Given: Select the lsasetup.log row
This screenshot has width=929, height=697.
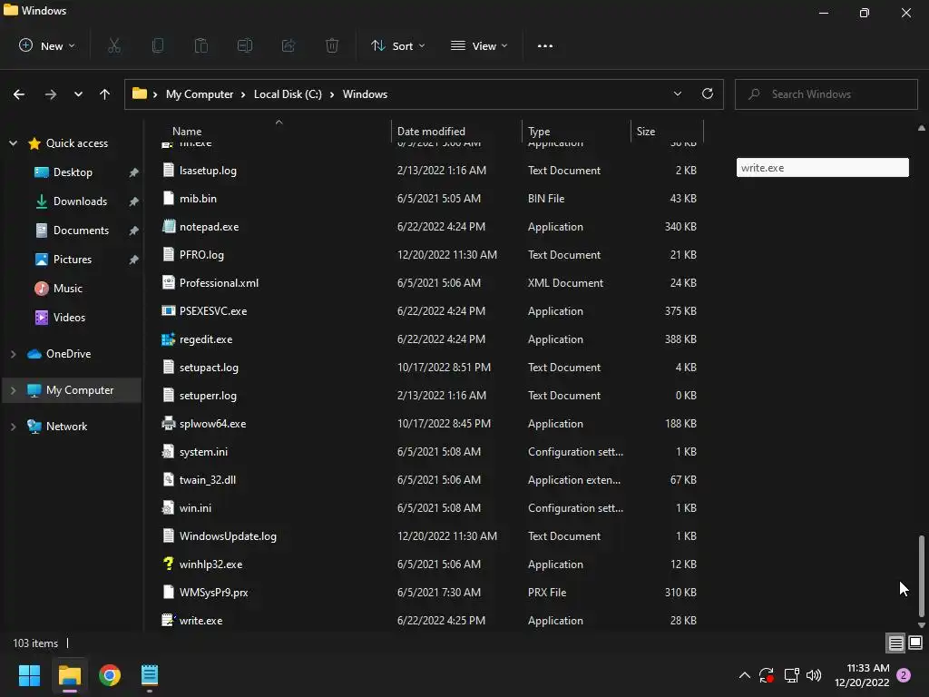Looking at the screenshot, I should click(x=429, y=170).
